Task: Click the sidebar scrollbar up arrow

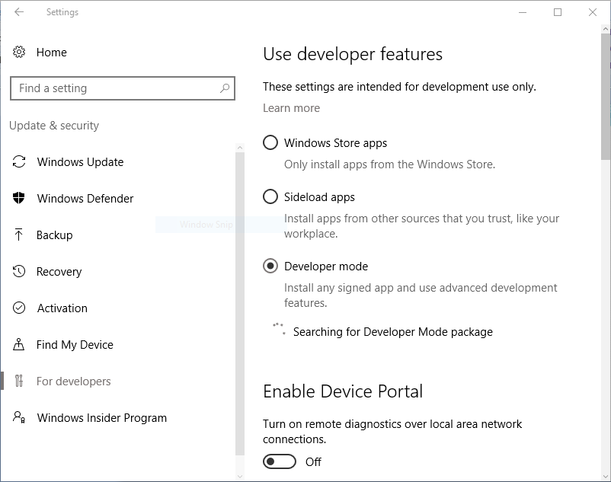Action: coord(240,148)
